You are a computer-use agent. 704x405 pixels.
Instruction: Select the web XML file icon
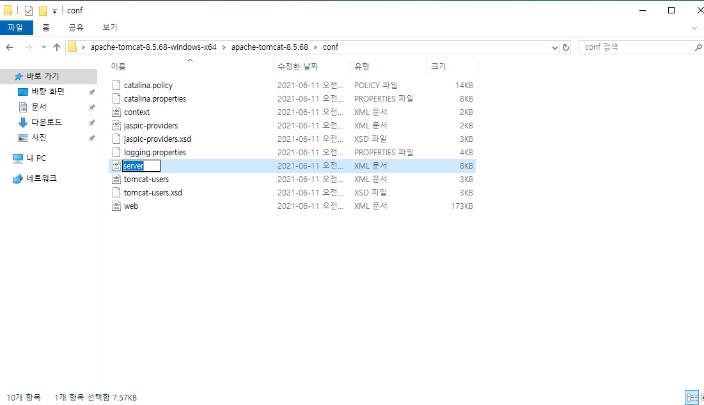116,206
